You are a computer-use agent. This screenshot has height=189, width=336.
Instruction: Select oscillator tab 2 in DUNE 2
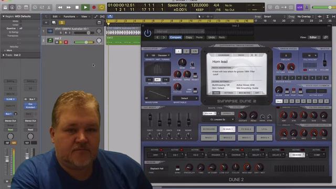[186, 51]
